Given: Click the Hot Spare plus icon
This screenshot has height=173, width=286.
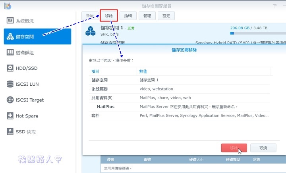Looking at the screenshot, I should (x=10, y=115).
